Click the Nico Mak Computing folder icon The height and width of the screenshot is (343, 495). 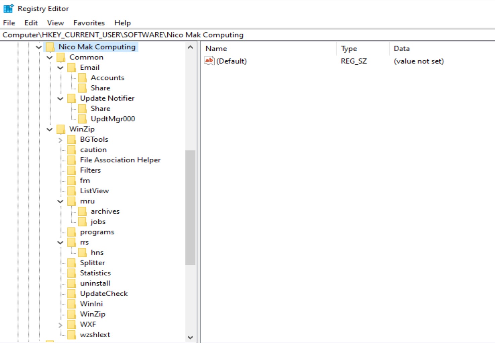(x=50, y=47)
